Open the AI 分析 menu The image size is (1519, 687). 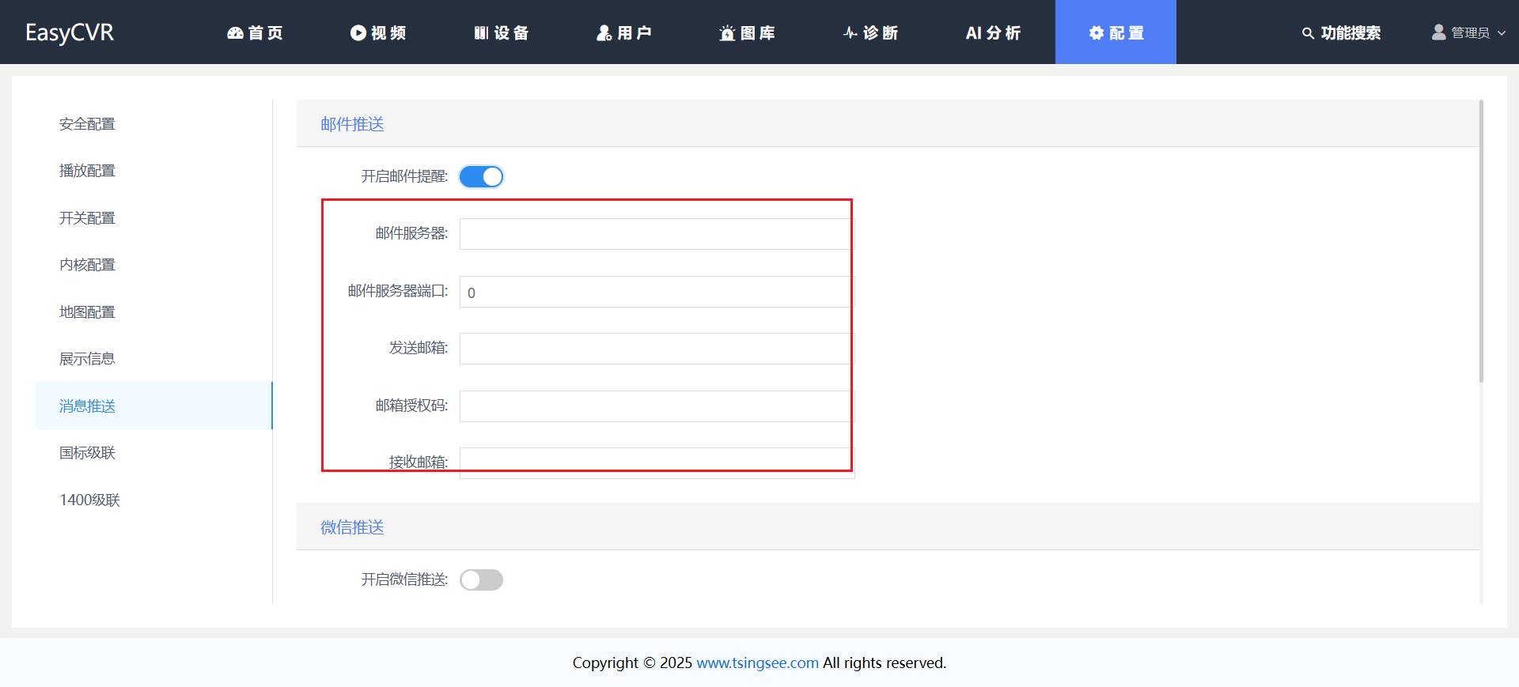pos(994,32)
